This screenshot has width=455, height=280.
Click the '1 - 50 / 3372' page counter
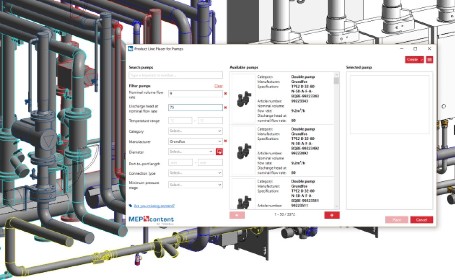pos(285,215)
